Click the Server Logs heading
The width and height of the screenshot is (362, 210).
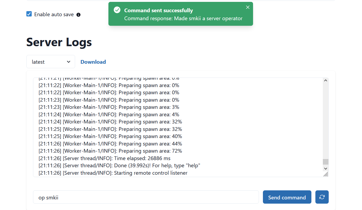coord(59,42)
